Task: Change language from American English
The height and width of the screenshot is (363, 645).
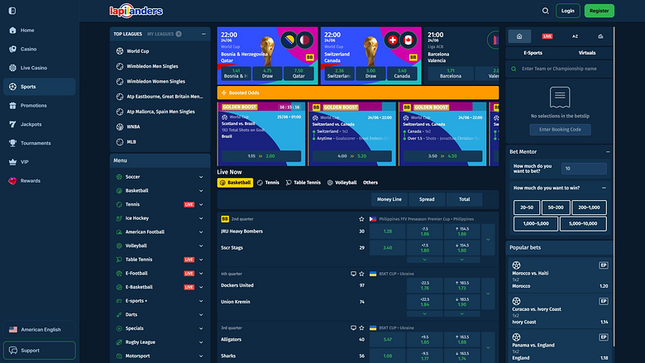Action: coord(40,330)
